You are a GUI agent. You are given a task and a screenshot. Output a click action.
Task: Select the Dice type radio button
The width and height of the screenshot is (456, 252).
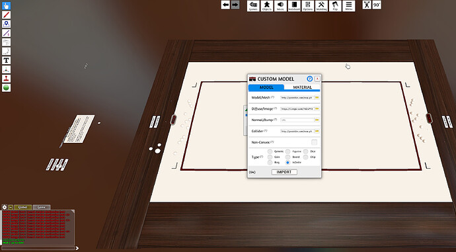point(305,151)
